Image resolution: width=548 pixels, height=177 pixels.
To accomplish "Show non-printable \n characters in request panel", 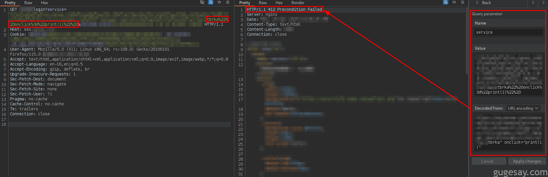I will [x=219, y=2].
